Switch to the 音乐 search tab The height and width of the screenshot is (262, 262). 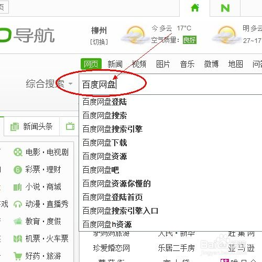tap(187, 64)
